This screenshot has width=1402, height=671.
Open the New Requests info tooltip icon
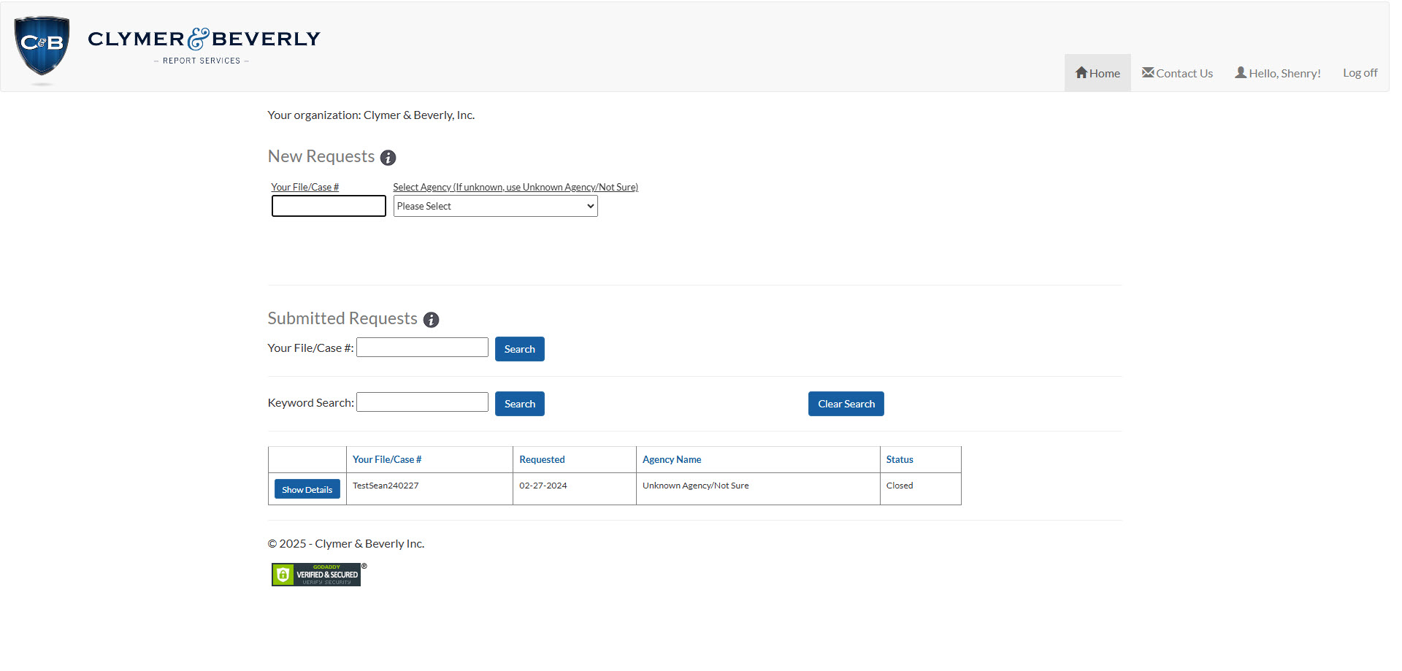click(388, 158)
